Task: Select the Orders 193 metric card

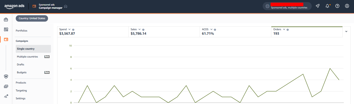Action: (307, 32)
